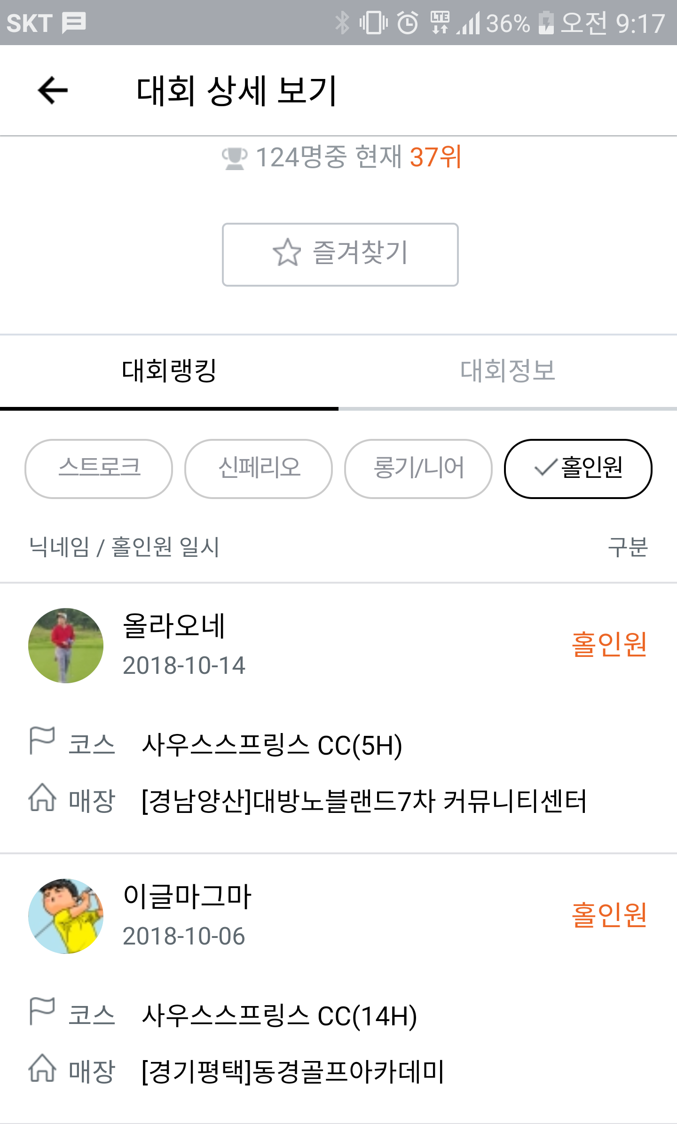View 이글마그마 cartoon profile picture
Screen dimensions: 677x1124
pos(66,916)
